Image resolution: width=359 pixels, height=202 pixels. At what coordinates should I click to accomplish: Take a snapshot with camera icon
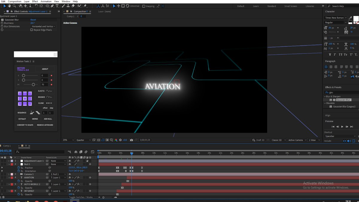point(132,140)
